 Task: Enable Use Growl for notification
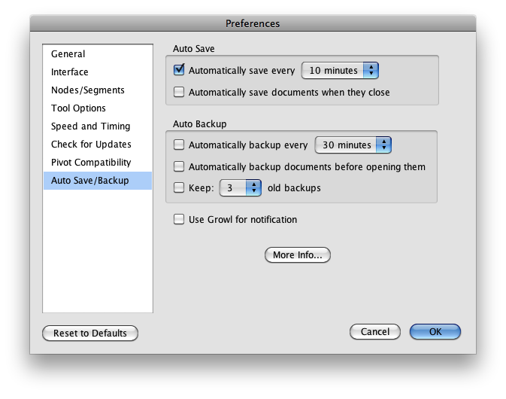click(179, 219)
